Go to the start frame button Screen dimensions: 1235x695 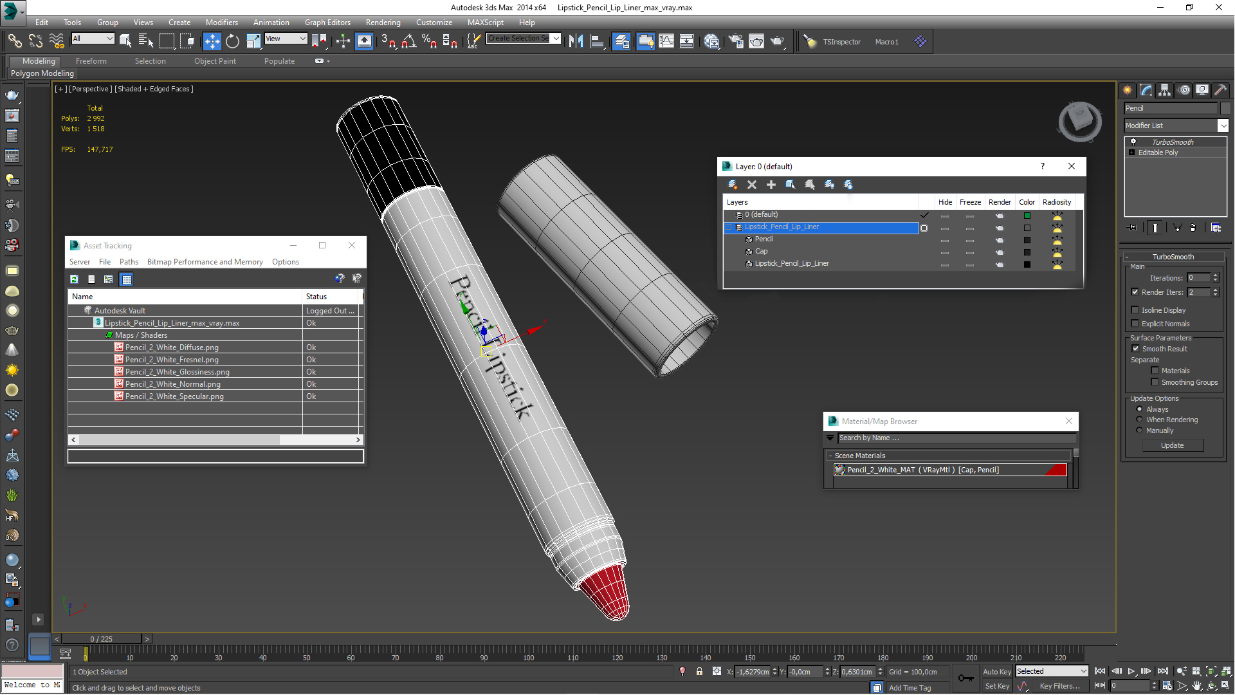(x=1100, y=671)
